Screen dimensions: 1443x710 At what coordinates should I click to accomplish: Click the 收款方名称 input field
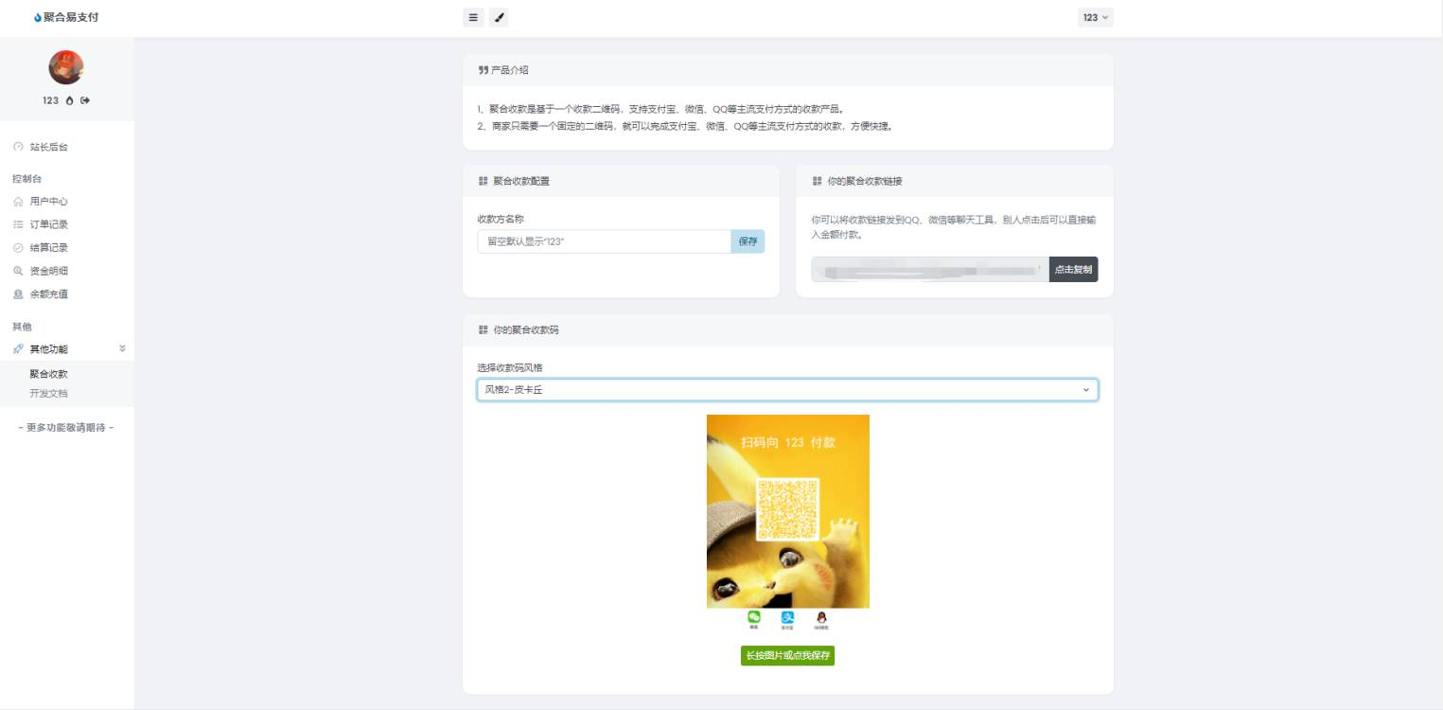pyautogui.click(x=604, y=241)
